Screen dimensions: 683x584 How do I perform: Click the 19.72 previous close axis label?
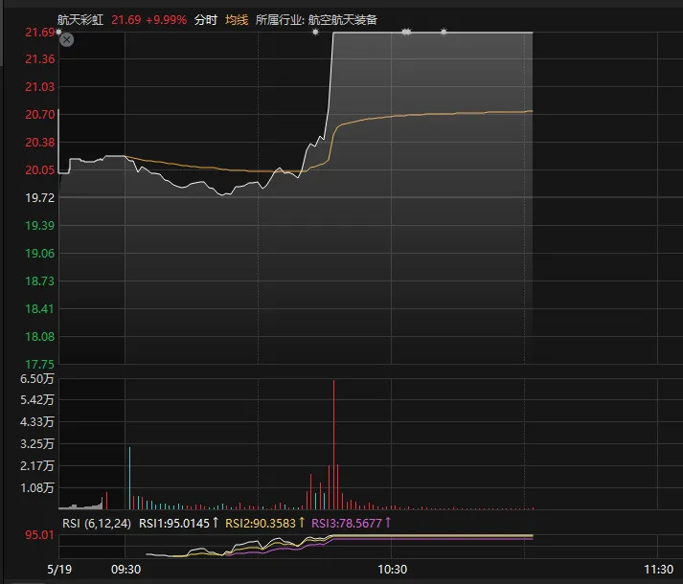point(40,198)
